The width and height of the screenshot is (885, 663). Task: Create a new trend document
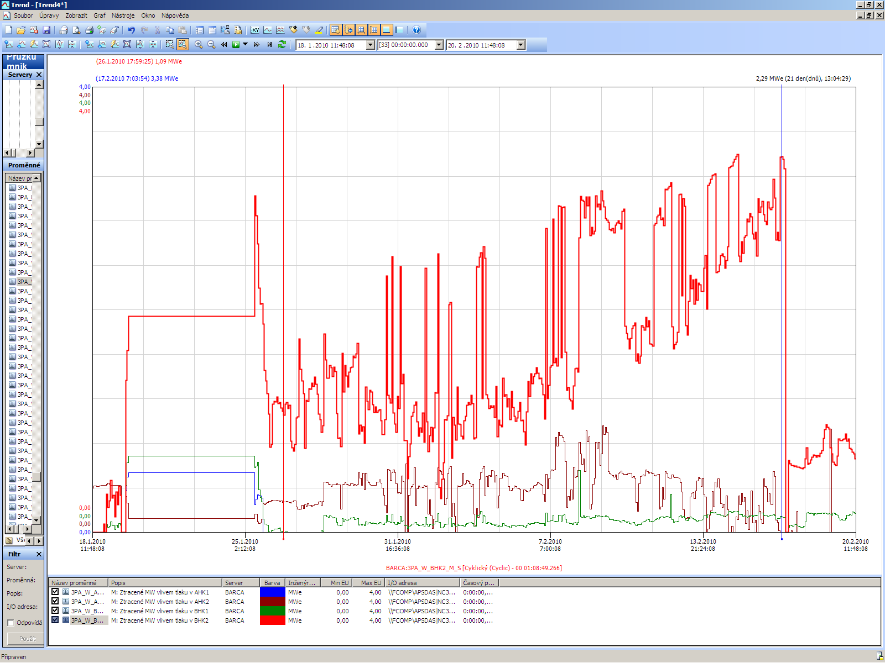pyautogui.click(x=8, y=30)
